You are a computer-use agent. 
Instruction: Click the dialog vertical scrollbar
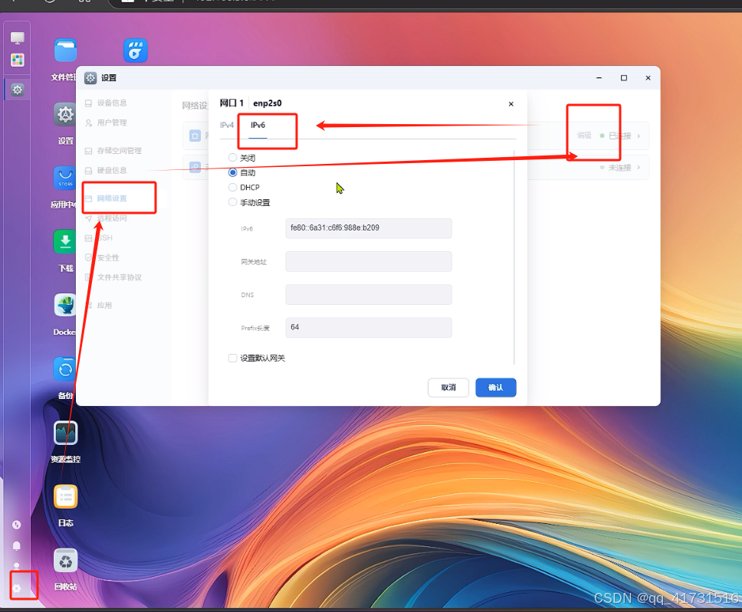click(514, 257)
